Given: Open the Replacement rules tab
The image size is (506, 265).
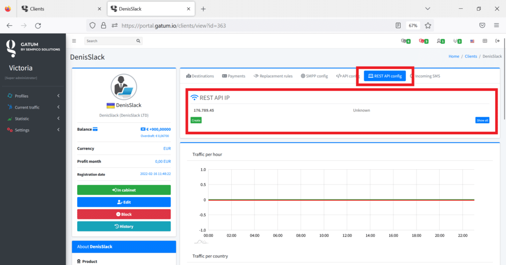Looking at the screenshot, I should click(x=273, y=76).
